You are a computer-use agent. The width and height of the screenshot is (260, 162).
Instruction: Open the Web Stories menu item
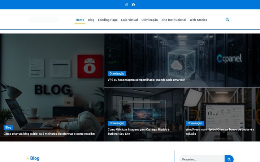(x=198, y=20)
